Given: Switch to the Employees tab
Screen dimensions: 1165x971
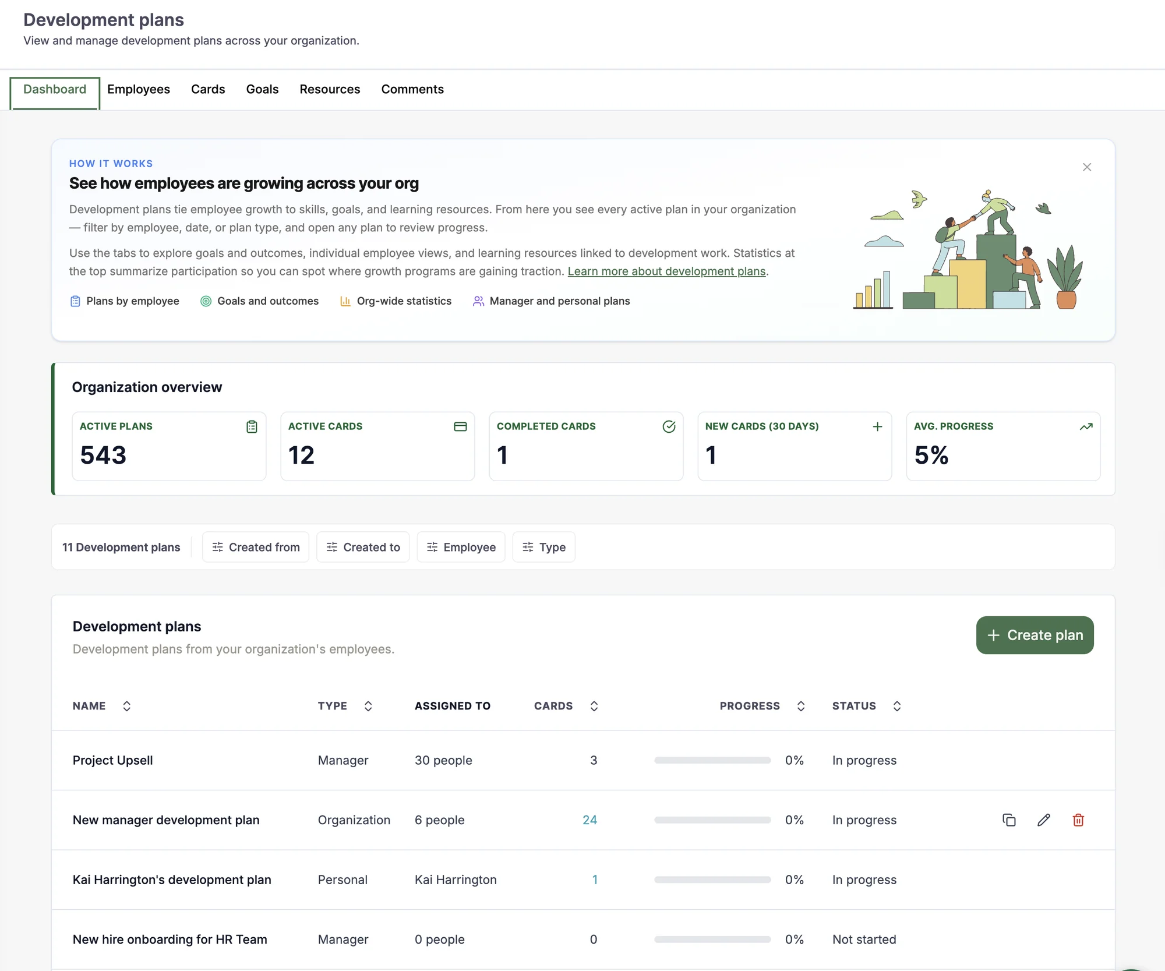Looking at the screenshot, I should pyautogui.click(x=139, y=89).
